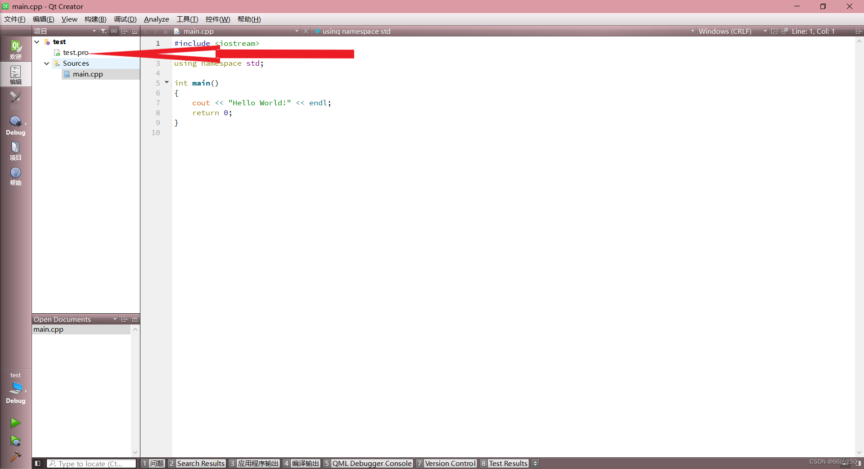Open the 编辑(E) menu

[43, 19]
